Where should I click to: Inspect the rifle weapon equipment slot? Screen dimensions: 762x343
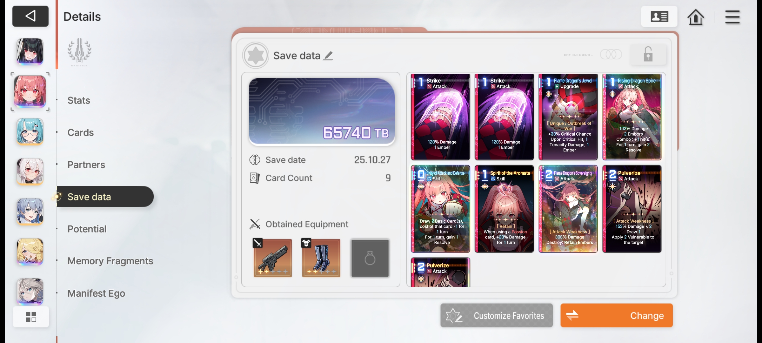tap(272, 258)
